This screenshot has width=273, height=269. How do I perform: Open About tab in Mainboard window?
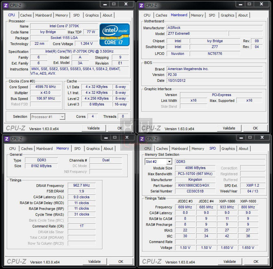(x=243, y=15)
